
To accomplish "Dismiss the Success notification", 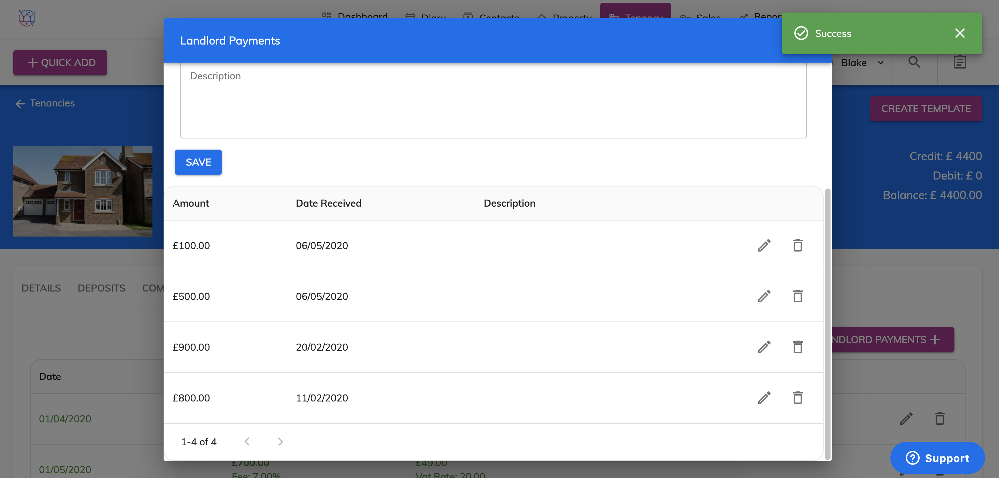I will click(x=959, y=33).
